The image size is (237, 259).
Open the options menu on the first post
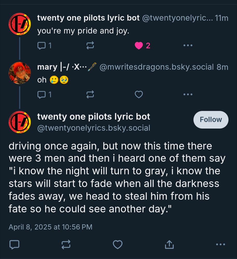(188, 45)
